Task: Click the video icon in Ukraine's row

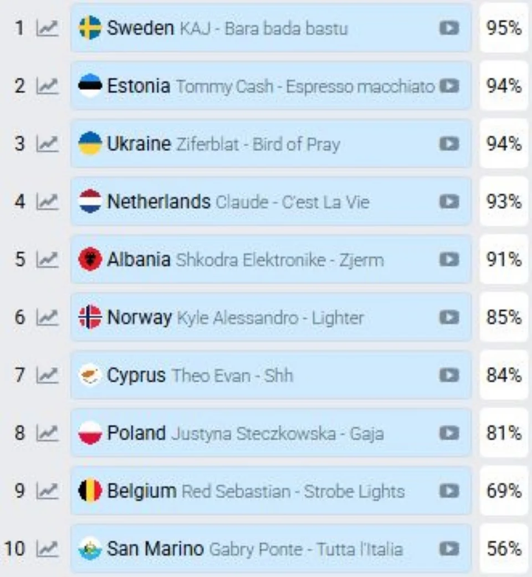Action: click(x=449, y=143)
